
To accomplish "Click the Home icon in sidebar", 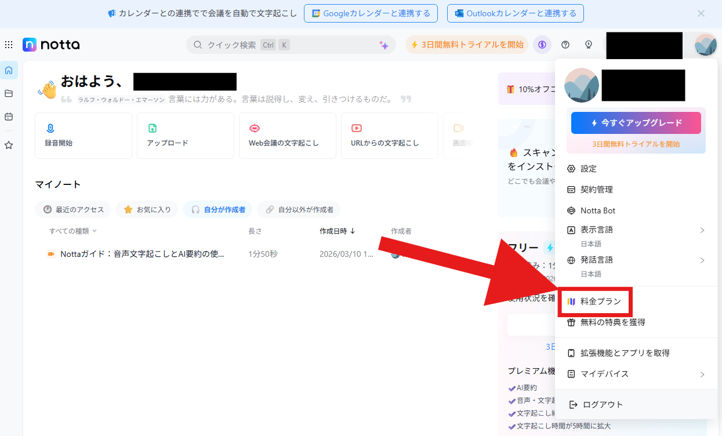I will [9, 70].
